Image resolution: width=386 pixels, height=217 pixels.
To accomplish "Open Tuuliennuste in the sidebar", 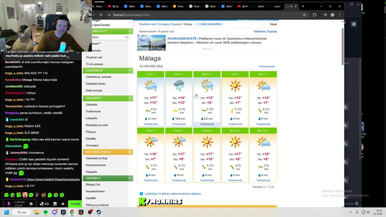I will tap(93, 112).
